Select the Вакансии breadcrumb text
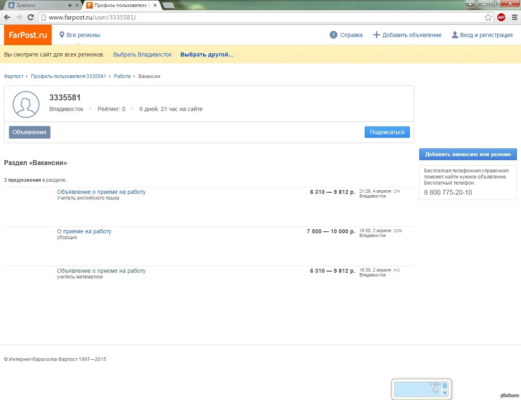This screenshot has height=400, width=521. coord(149,76)
